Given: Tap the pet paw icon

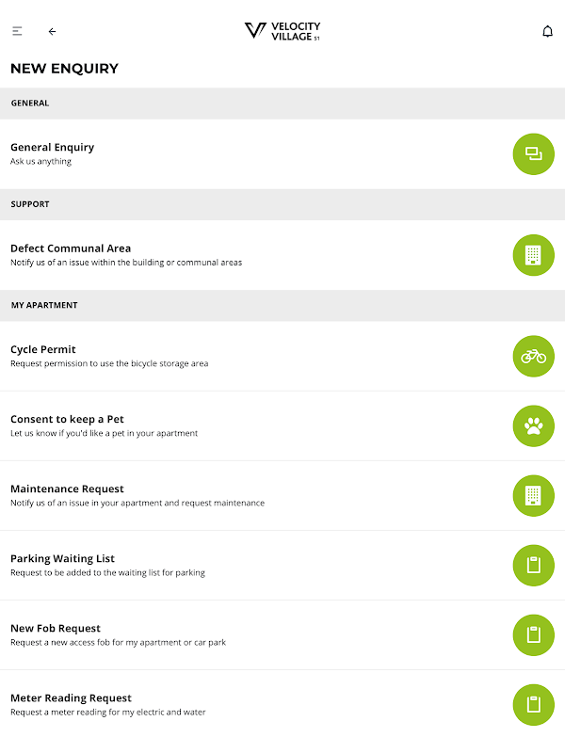Looking at the screenshot, I should 533,425.
